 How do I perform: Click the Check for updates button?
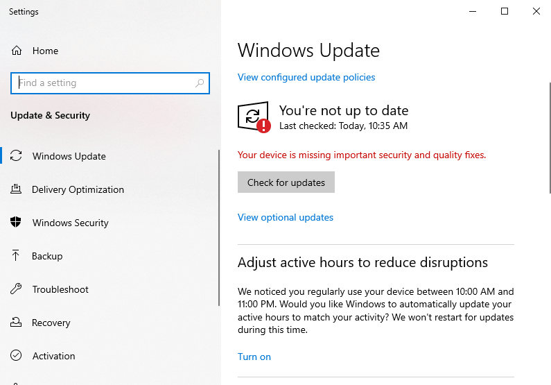286,182
